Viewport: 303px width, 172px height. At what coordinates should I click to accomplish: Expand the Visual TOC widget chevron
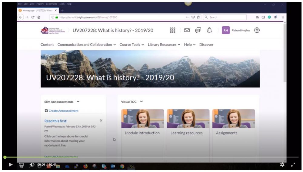[142, 101]
